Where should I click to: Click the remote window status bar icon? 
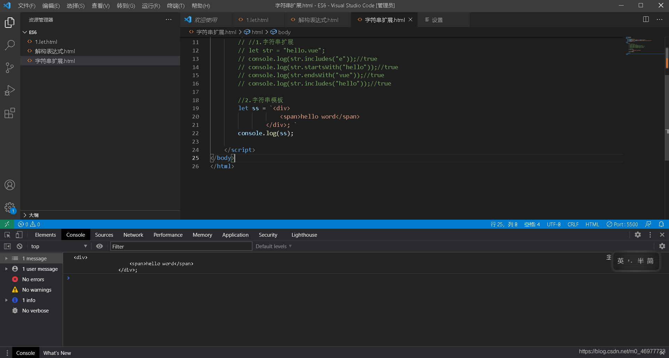(x=7, y=224)
